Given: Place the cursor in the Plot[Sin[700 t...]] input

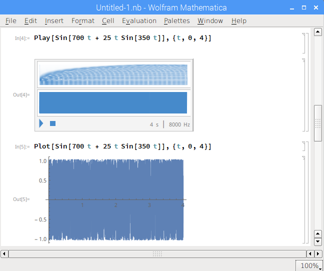Looking at the screenshot, I should 122,146.
